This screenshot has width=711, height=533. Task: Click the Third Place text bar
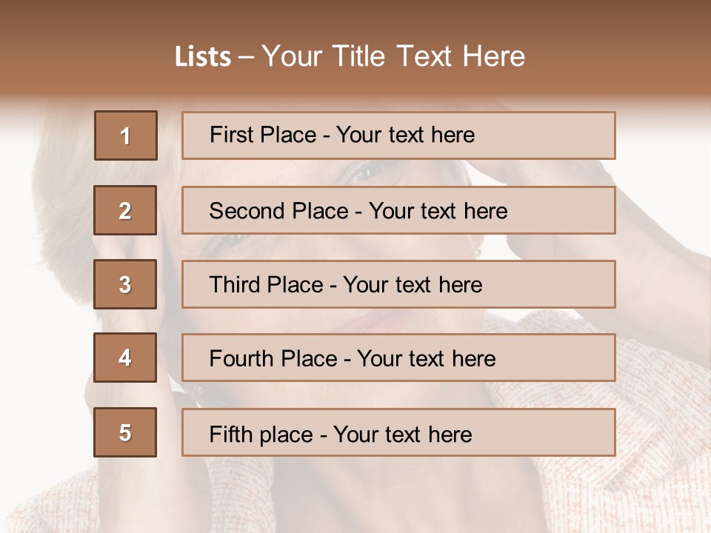click(x=398, y=284)
